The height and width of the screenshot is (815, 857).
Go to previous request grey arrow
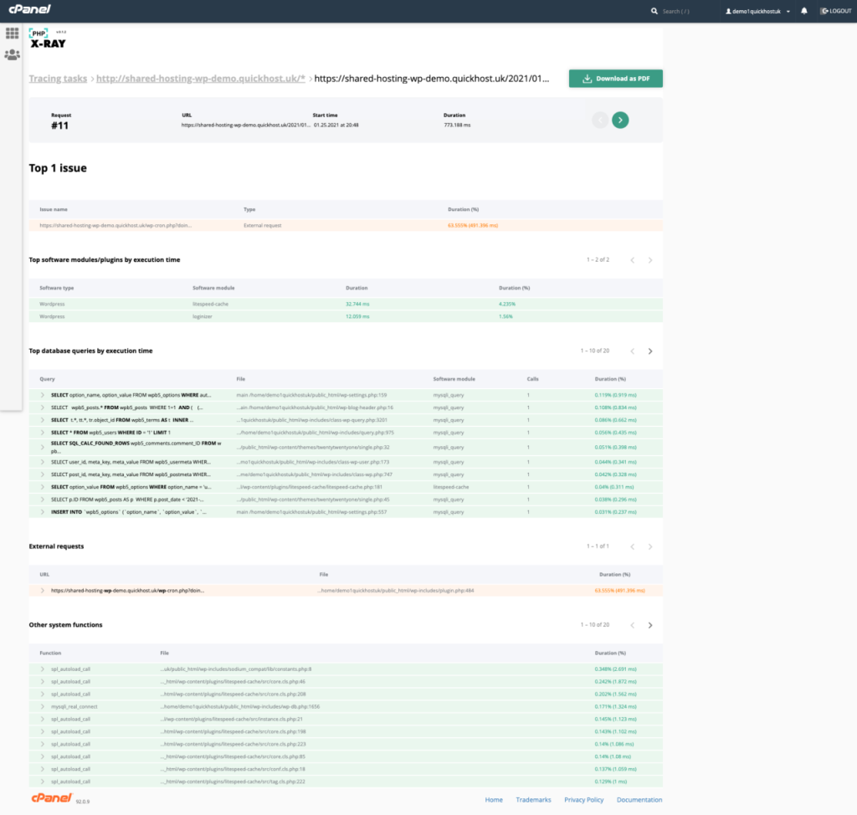coord(600,120)
